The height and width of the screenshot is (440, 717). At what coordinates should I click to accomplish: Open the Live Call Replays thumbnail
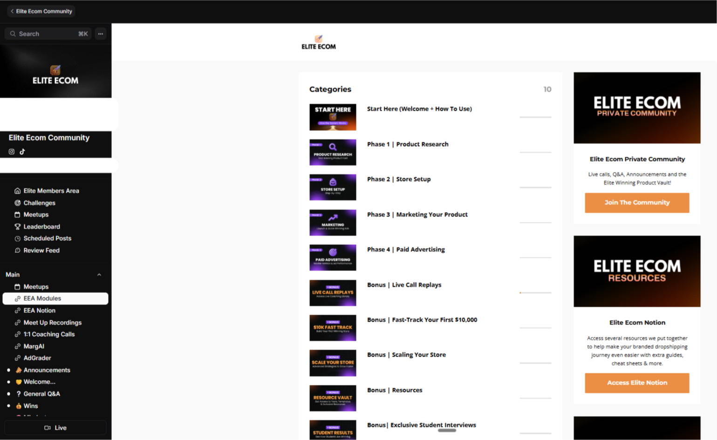pos(333,293)
